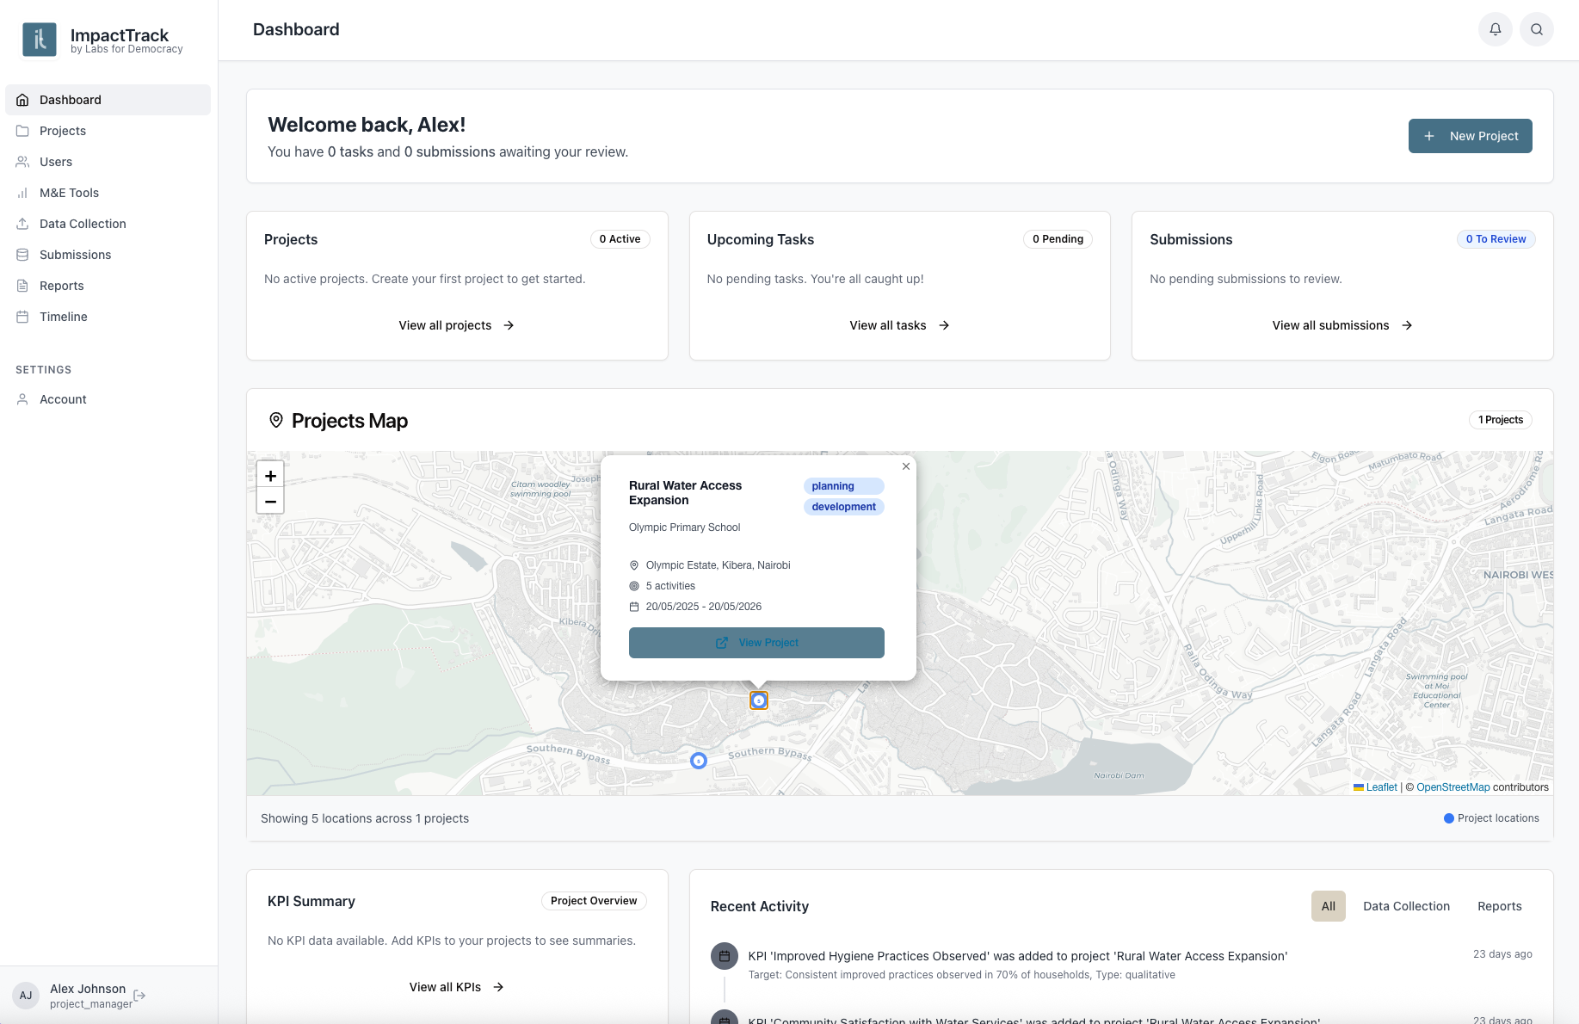Click View all tasks link
The height and width of the screenshot is (1024, 1579).
[899, 325]
